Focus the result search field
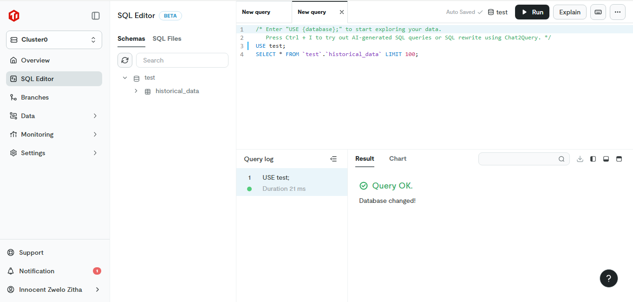The height and width of the screenshot is (302, 633). pos(524,159)
